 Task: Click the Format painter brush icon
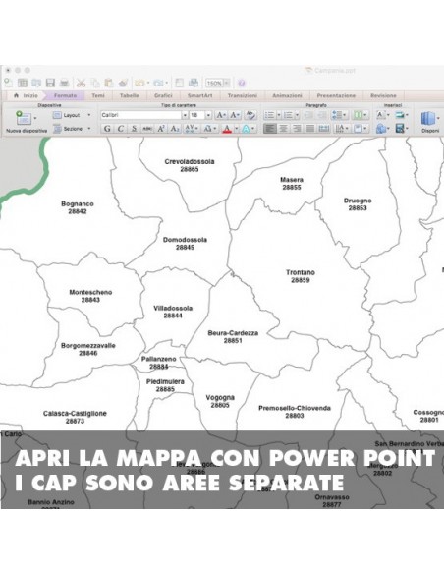123,83
